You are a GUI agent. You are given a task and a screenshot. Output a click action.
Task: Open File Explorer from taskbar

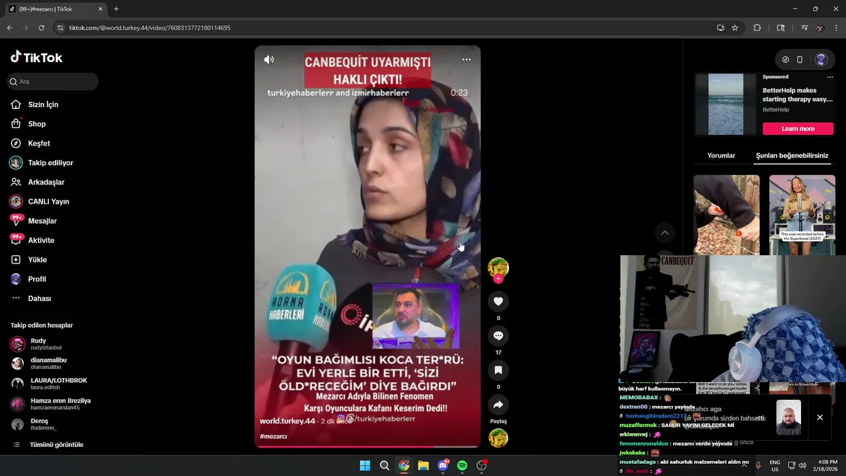(x=423, y=465)
